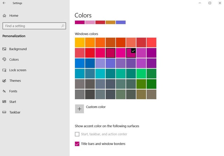Go to Home
This screenshot has width=224, height=156.
pyautogui.click(x=14, y=15)
